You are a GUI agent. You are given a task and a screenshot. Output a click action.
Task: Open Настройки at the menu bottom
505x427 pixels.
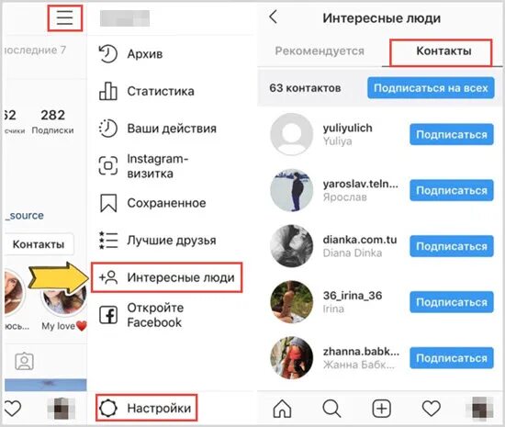146,408
